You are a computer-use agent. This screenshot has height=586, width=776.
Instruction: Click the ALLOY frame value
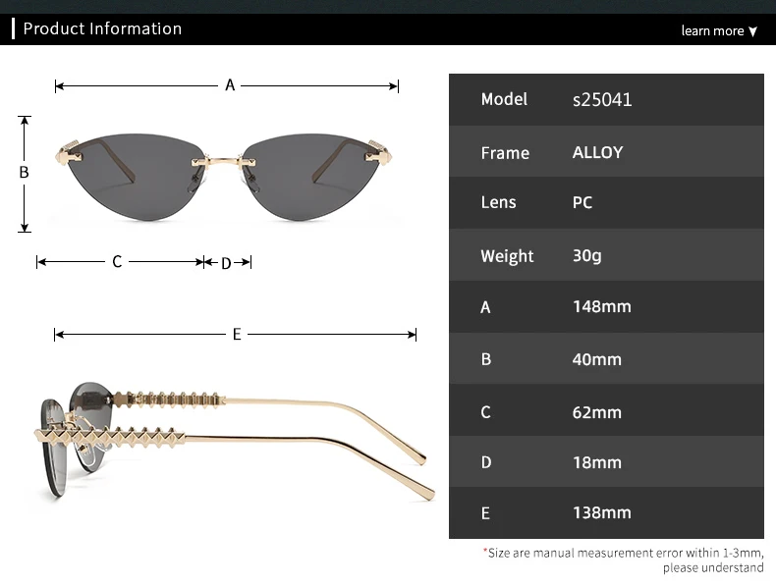tap(597, 152)
